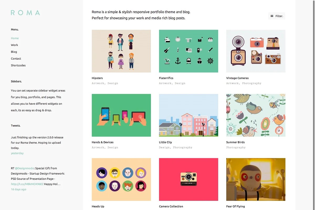Viewport: 315px width, 210px height.
Task: Click the hamburger icon beside Filter
Action: coord(272,16)
